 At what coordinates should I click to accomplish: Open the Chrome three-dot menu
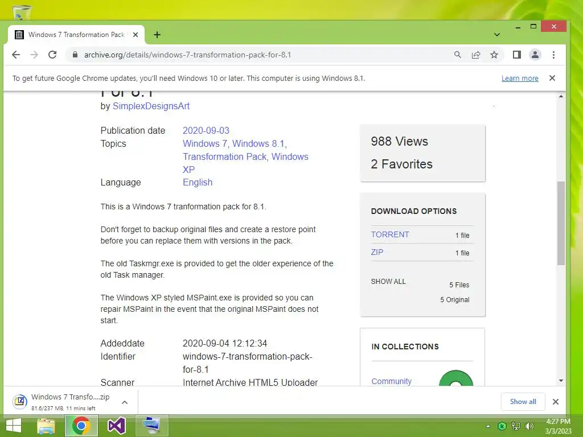[553, 55]
